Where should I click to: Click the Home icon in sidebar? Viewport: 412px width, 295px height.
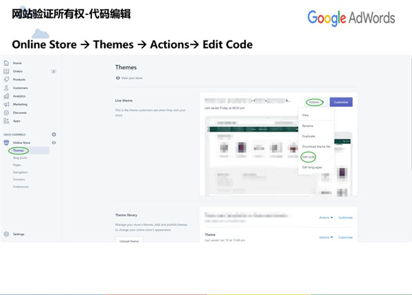click(6, 63)
